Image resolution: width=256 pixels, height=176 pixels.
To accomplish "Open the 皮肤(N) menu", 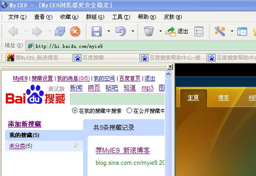I will click(173, 17).
